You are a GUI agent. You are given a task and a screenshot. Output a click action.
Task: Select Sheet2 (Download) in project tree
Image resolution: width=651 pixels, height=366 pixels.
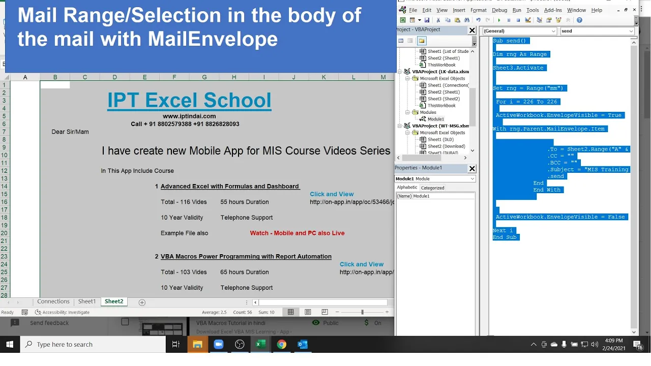coord(447,146)
